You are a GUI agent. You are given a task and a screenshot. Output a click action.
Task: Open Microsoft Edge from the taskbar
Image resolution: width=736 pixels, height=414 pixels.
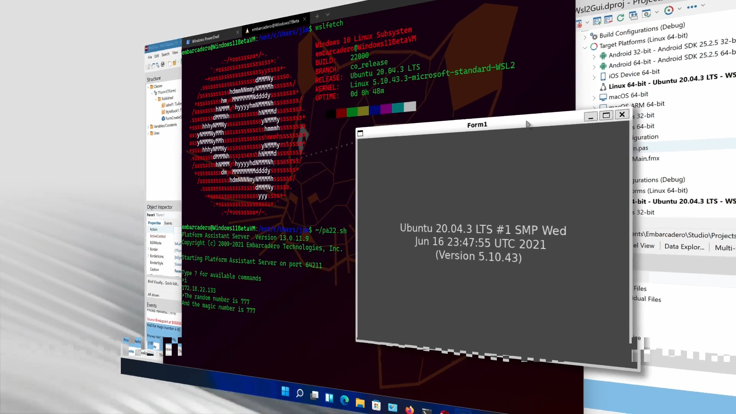tap(345, 400)
